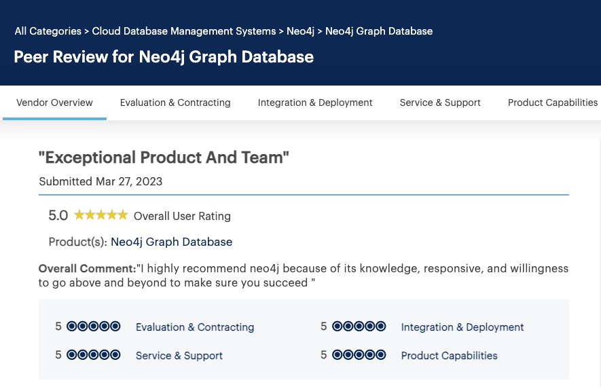
Task: Click Evaluation & Contracting rating circles
Action: 94,327
